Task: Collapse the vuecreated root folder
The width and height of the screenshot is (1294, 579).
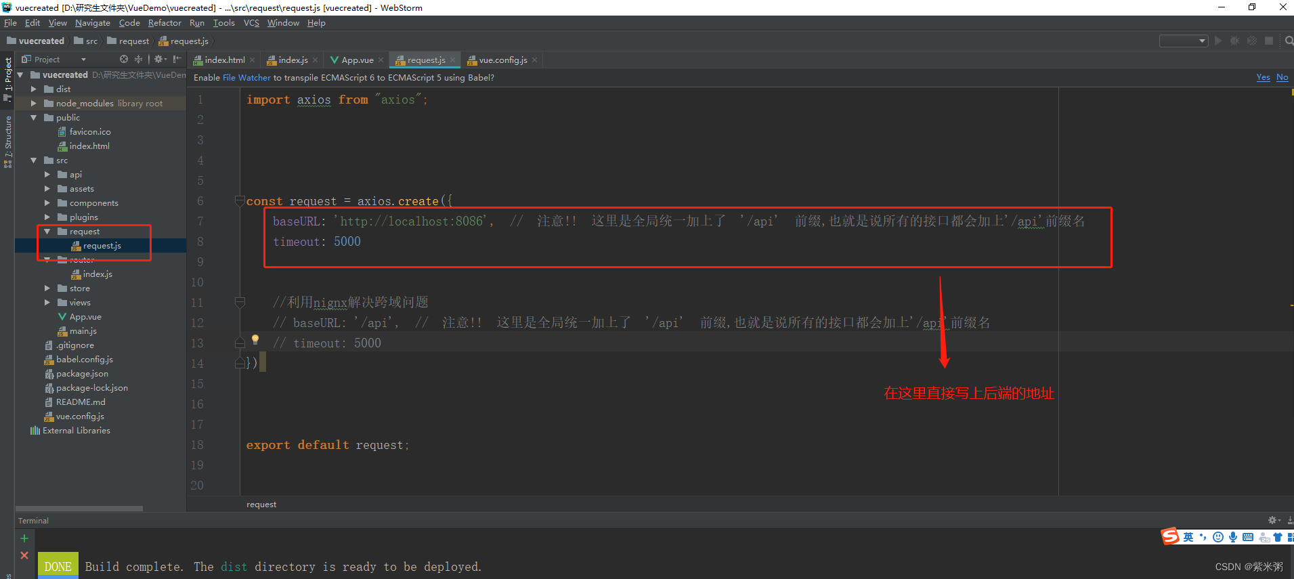Action: [20, 75]
